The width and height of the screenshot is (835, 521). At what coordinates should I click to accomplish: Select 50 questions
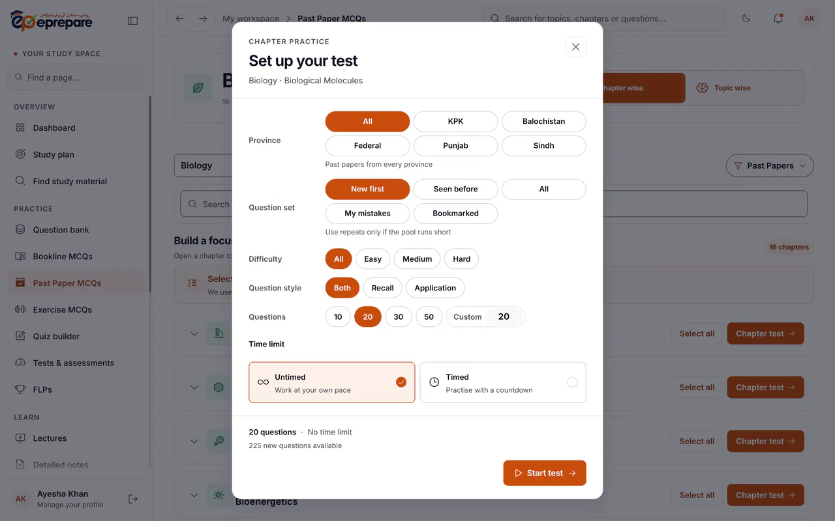point(429,317)
